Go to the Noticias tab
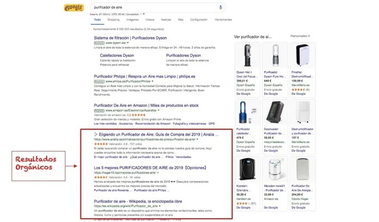The width and height of the screenshot is (379, 222). [166, 20]
